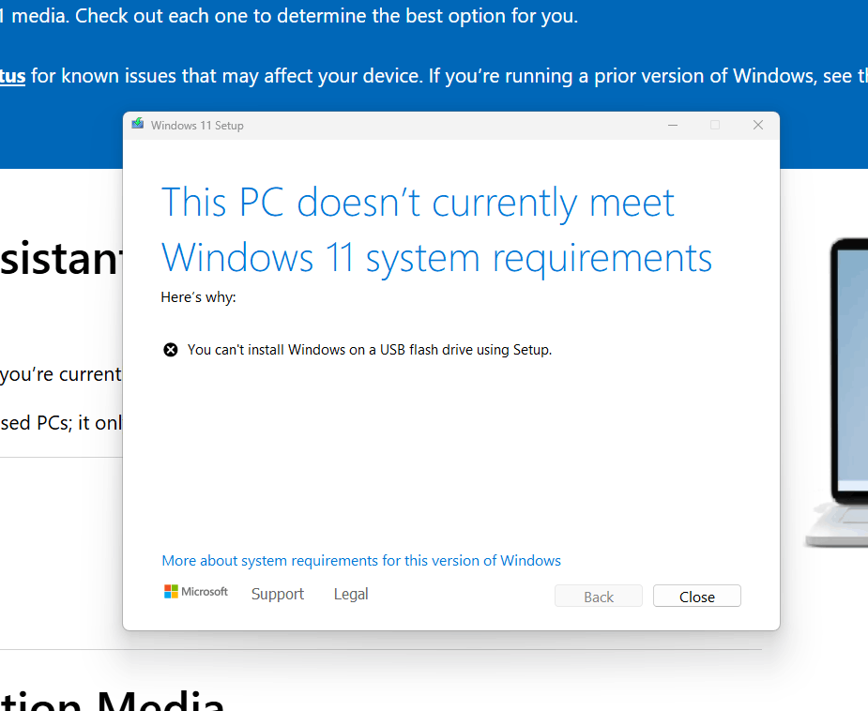Click the black X error icon
This screenshot has height=711, width=868.
171,350
